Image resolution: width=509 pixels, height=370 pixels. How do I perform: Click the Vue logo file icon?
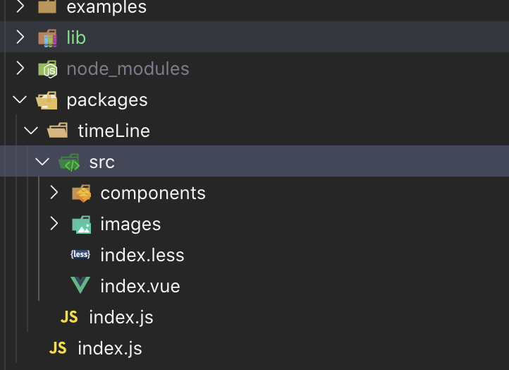tap(80, 286)
